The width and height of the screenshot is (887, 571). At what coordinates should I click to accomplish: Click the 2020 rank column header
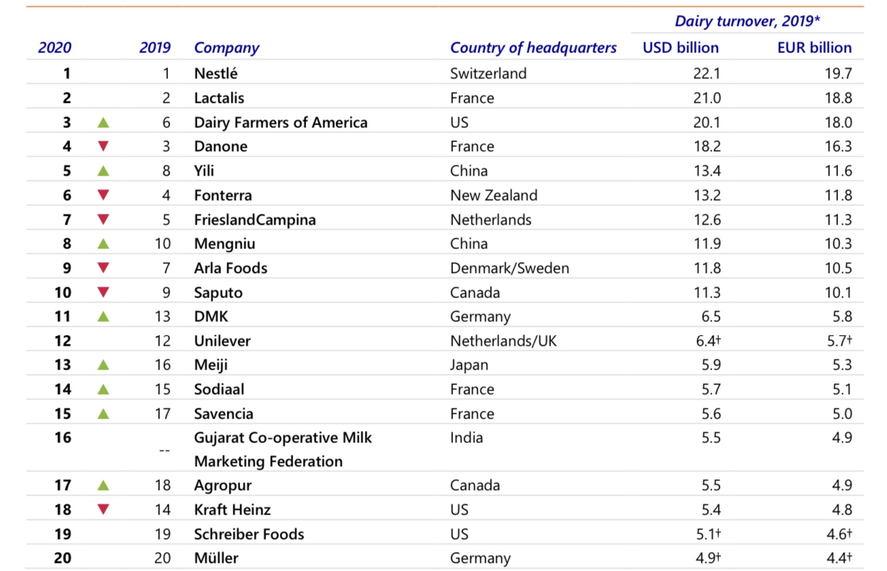pos(54,48)
